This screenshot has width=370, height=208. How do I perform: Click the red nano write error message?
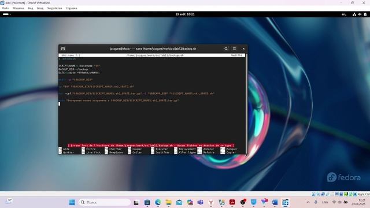pos(151,146)
